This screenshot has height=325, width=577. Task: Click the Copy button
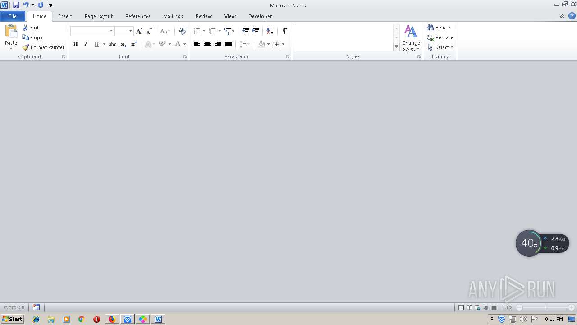pyautogui.click(x=32, y=37)
